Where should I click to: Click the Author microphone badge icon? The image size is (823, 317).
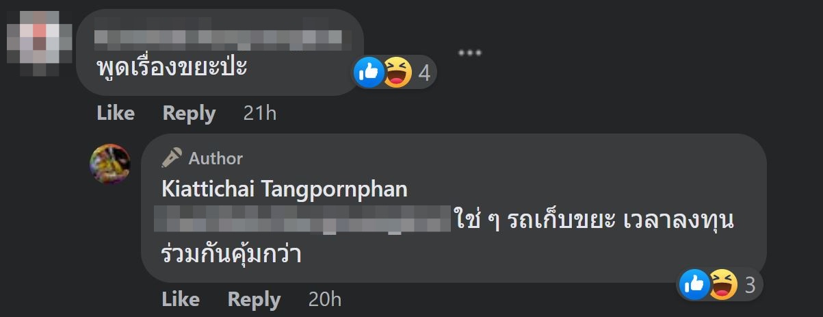tap(172, 158)
